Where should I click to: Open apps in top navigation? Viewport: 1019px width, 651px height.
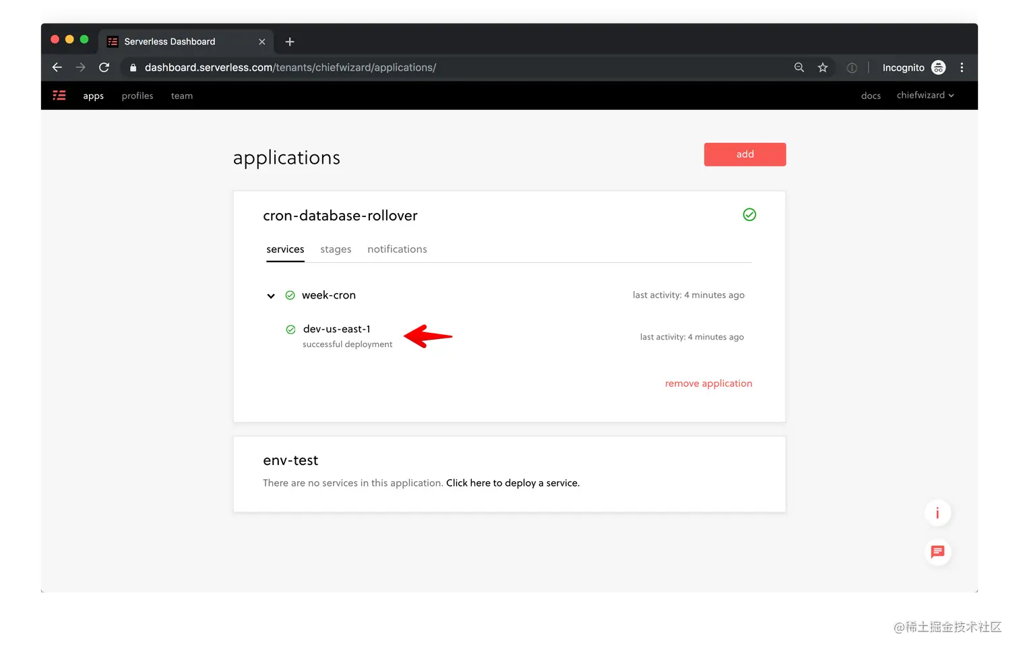[x=93, y=96]
